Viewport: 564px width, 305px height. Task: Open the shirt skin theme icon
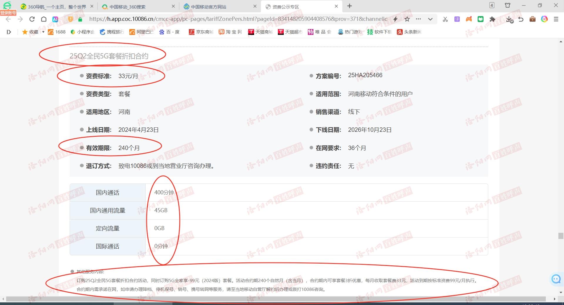[508, 5]
